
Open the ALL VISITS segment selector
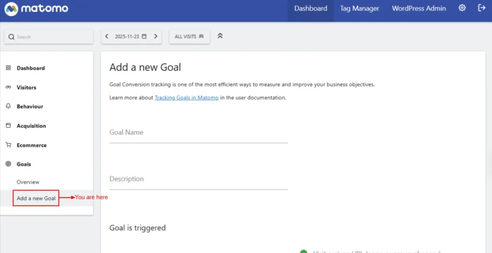click(189, 37)
